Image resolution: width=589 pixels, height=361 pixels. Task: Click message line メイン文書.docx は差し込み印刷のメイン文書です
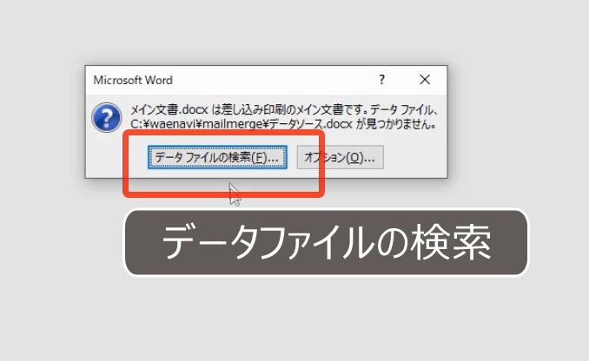click(x=248, y=109)
